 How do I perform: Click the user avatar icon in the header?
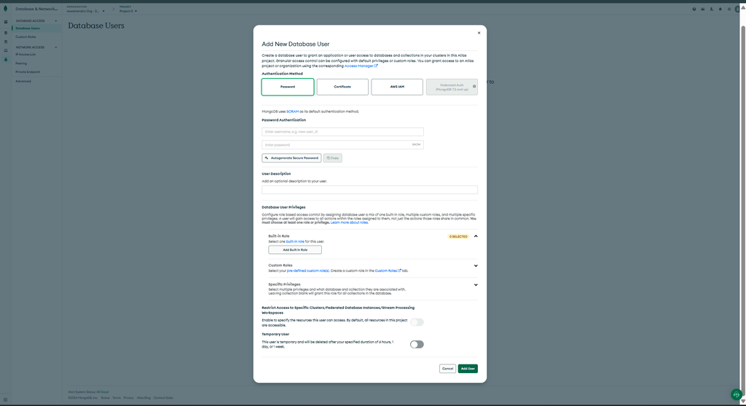coord(737,9)
